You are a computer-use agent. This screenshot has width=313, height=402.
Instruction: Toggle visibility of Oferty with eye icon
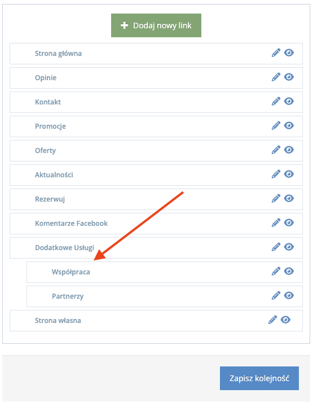(289, 150)
